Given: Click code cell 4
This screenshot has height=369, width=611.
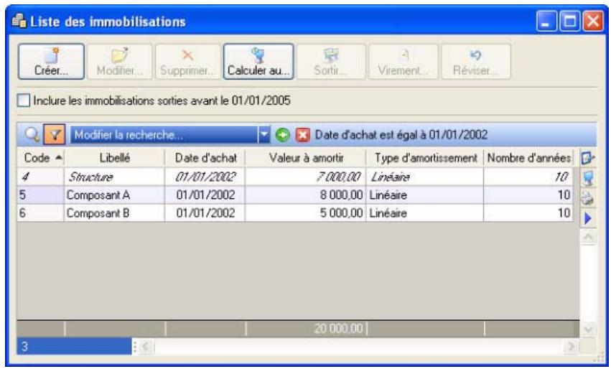Looking at the screenshot, I should tap(40, 177).
